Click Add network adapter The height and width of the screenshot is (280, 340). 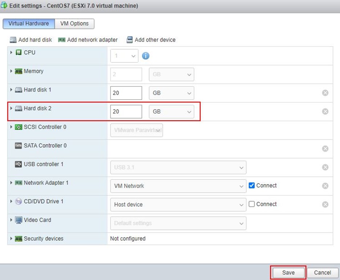pos(88,40)
